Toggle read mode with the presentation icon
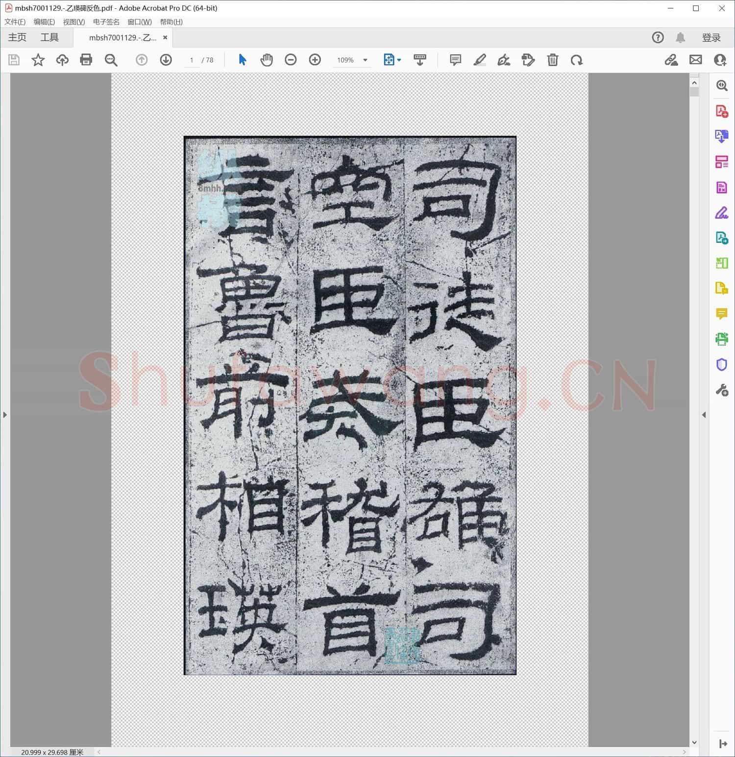This screenshot has width=735, height=757. 419,60
